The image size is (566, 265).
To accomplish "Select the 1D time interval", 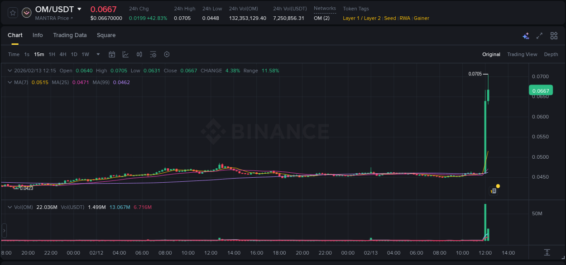I will click(74, 54).
